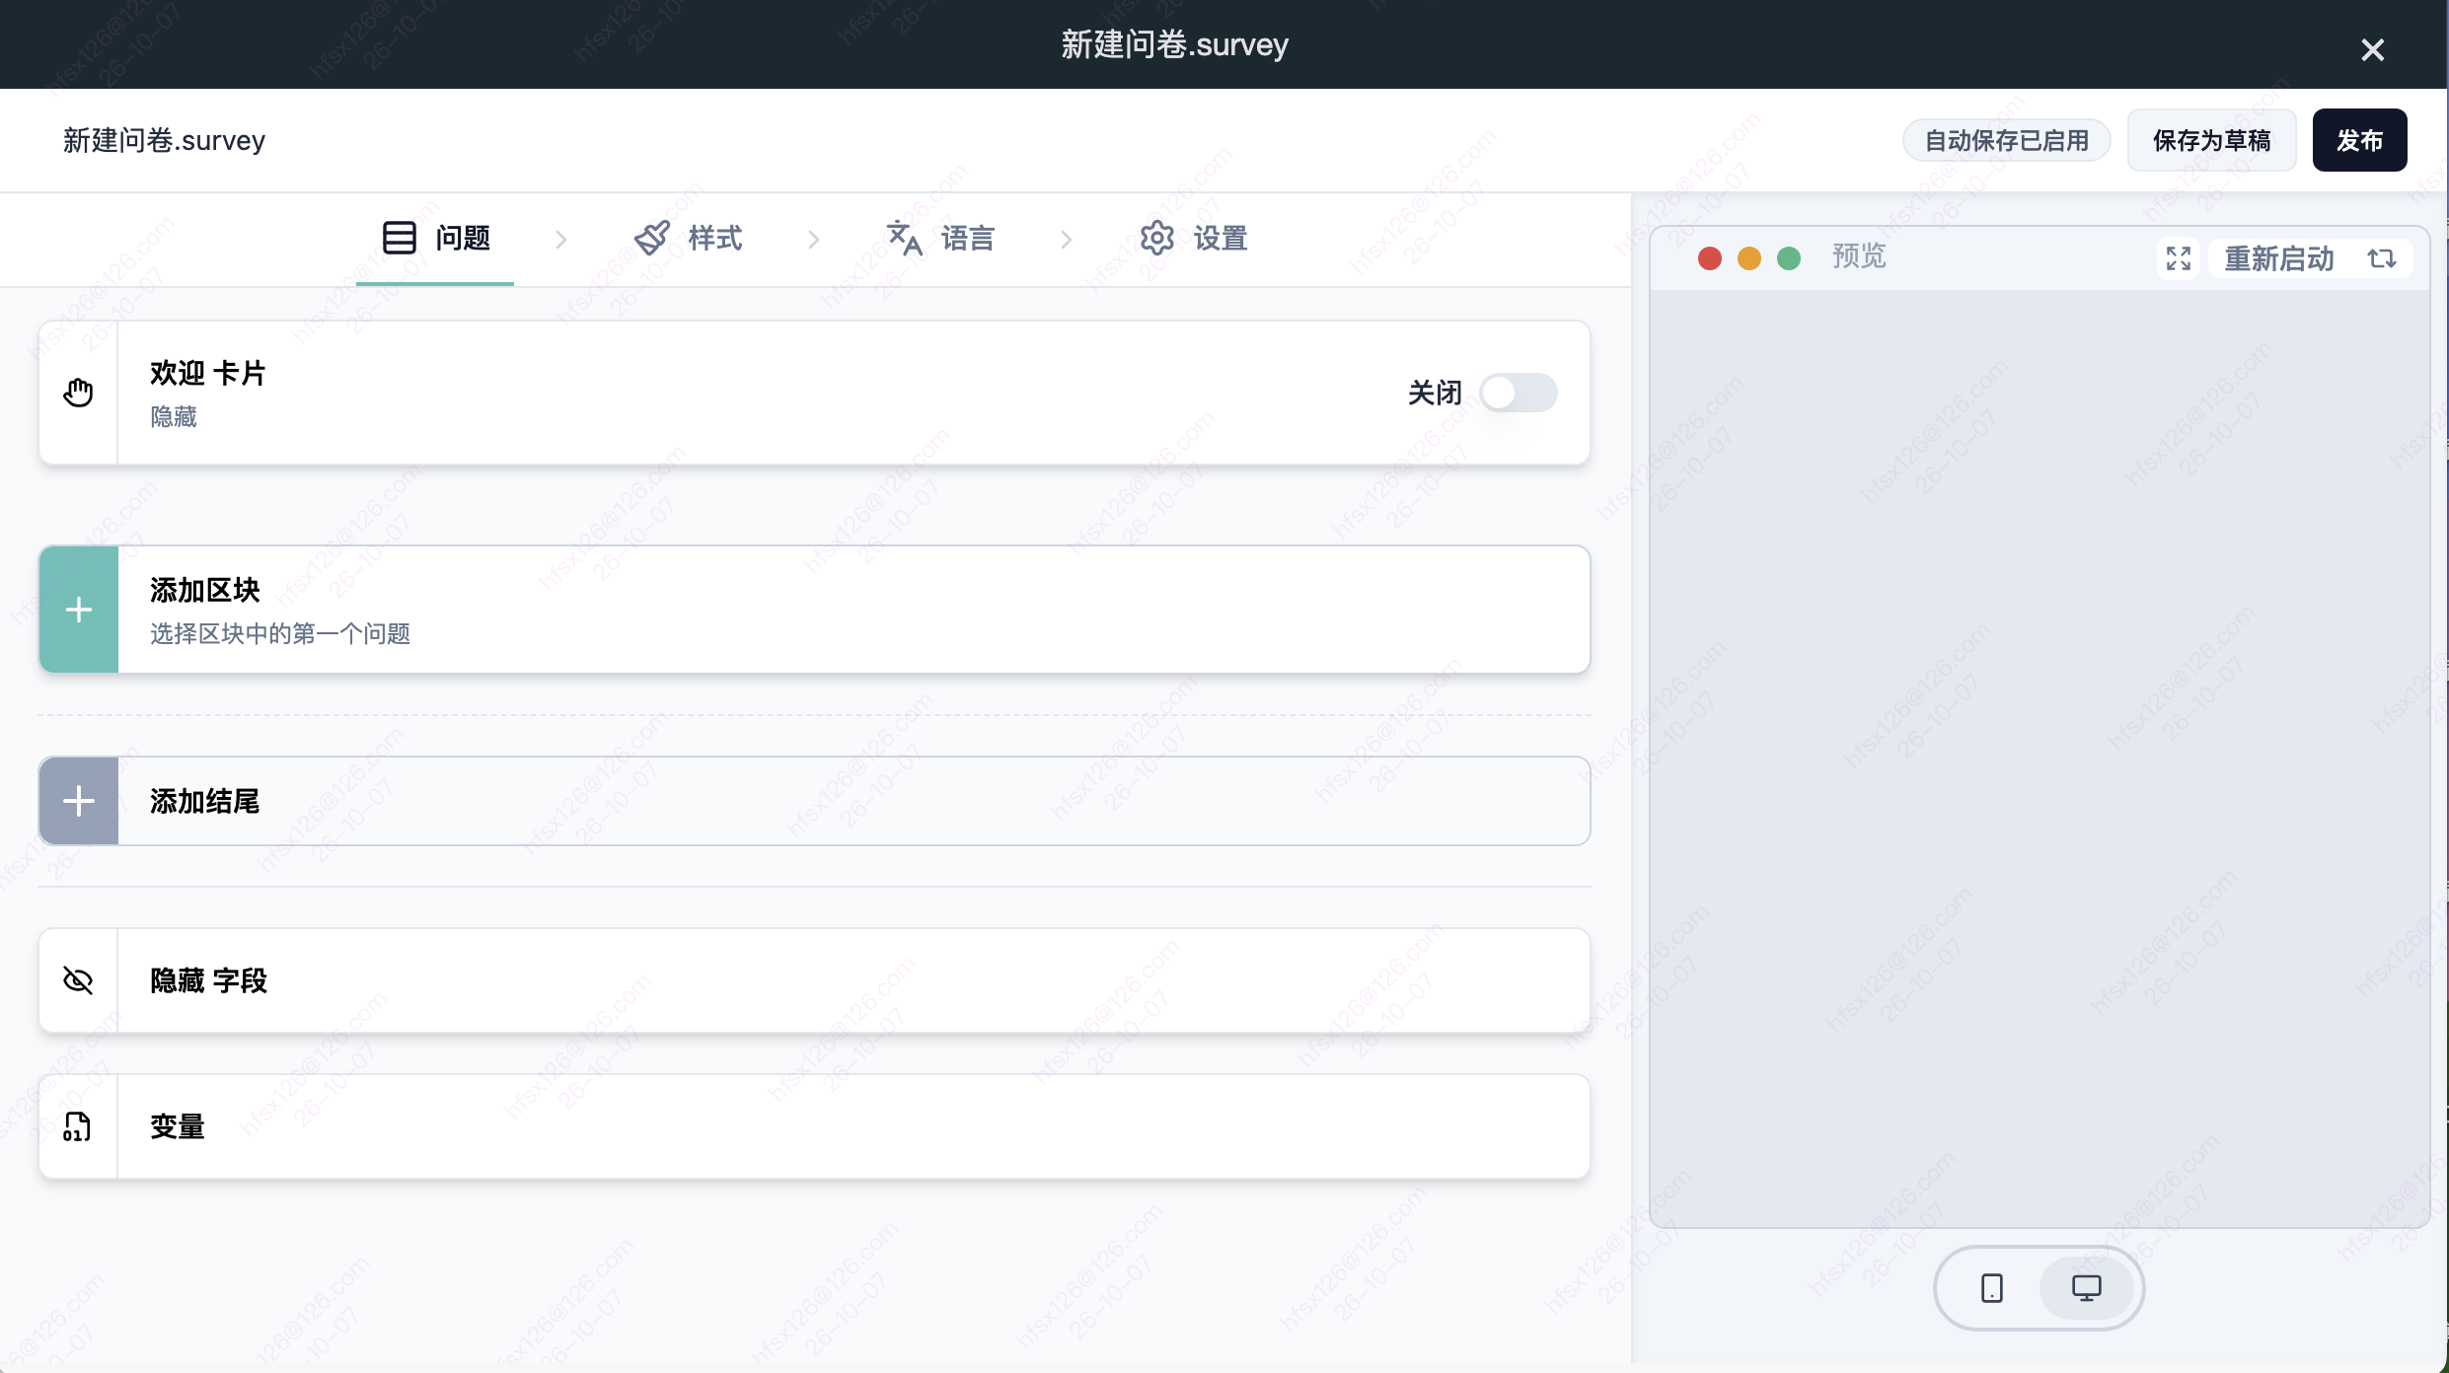Viewport: 2449px width, 1373px height.
Task: Open the 设置 tab
Action: (x=1193, y=239)
